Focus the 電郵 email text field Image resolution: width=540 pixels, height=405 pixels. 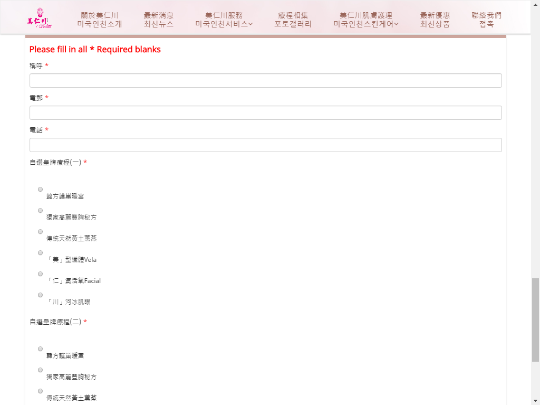pos(265,113)
